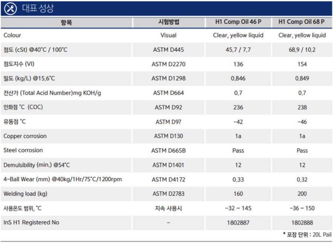The width and height of the screenshot is (333, 243).
Task: Click the 'ASTM D4172' cell
Action: coord(168,179)
